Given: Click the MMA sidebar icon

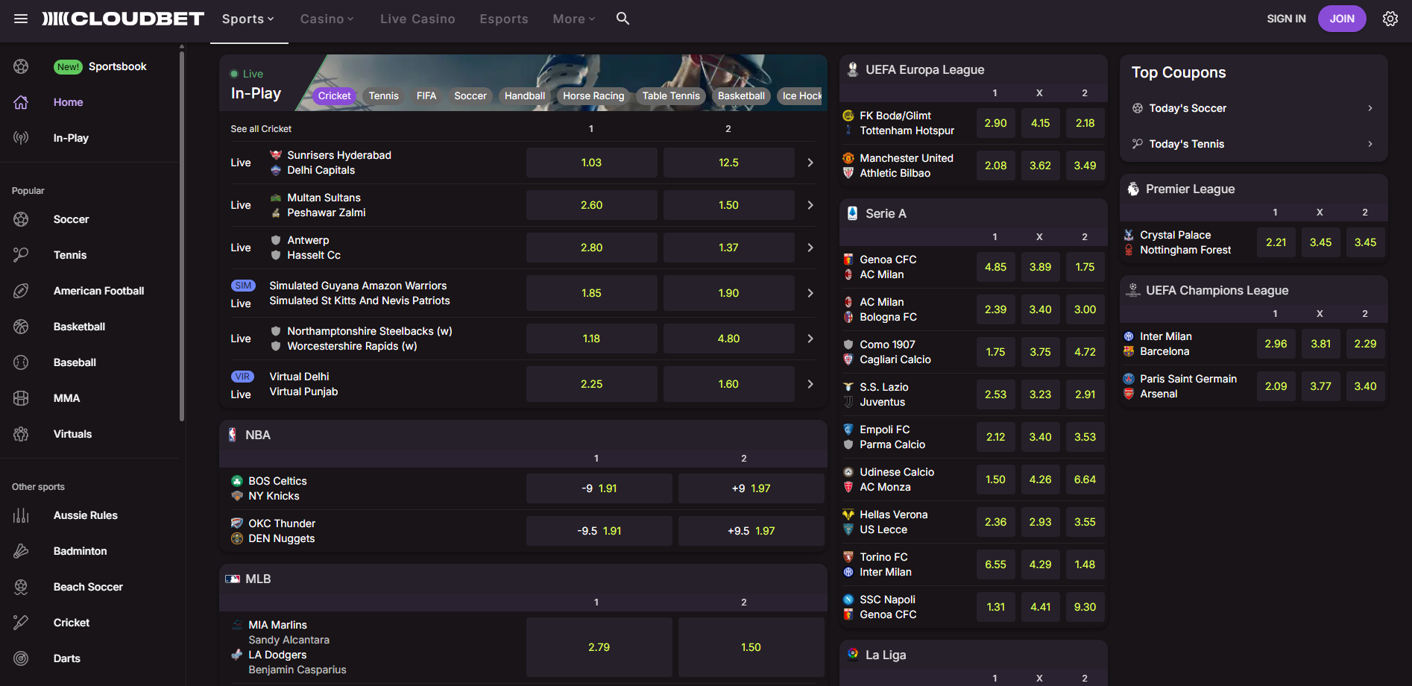Looking at the screenshot, I should pos(21,398).
